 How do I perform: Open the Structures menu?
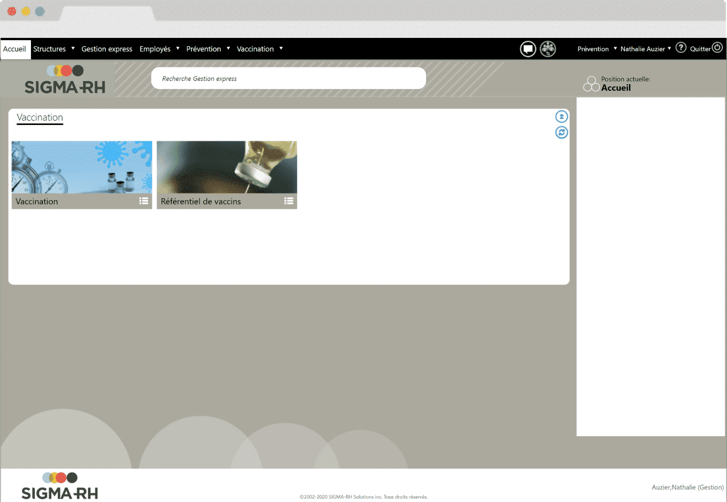(49, 49)
